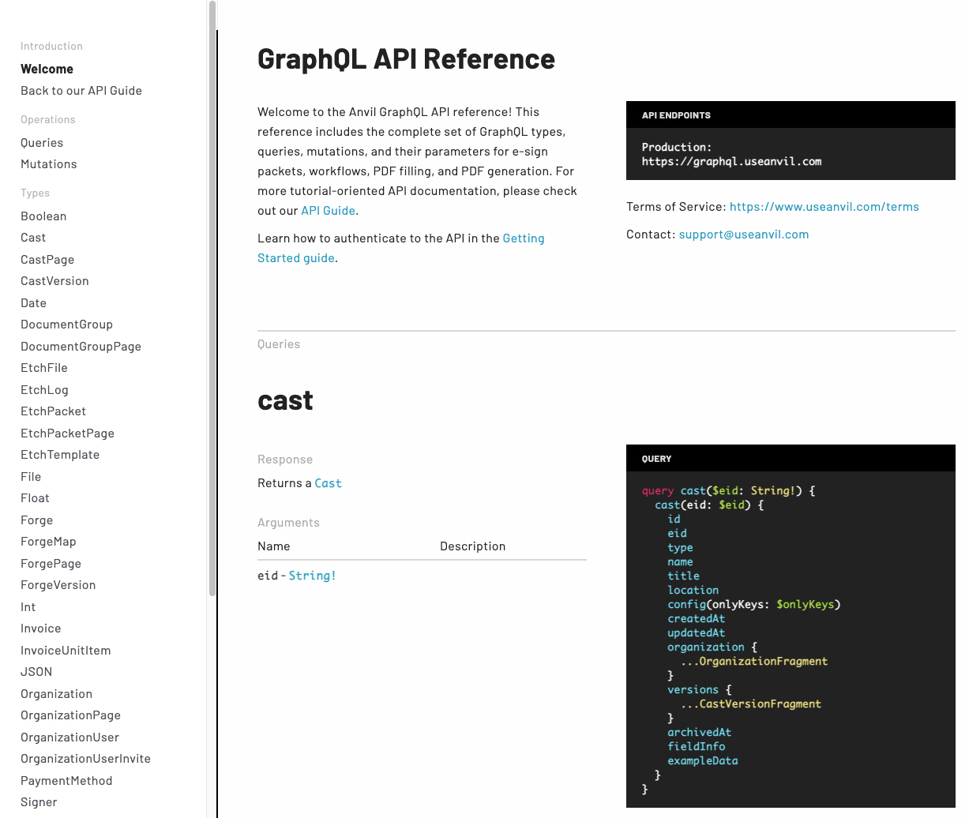Select the Cast type in sidebar
969x818 pixels.
coord(33,238)
